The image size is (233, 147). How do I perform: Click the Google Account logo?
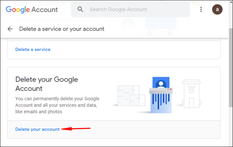32,10
